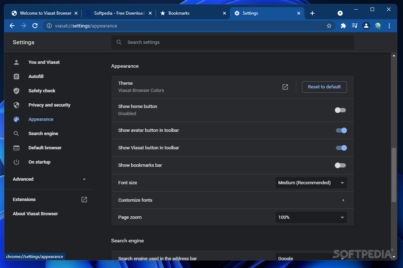Open Extensions link in sidebar
Image resolution: width=403 pixels, height=268 pixels.
[24, 200]
